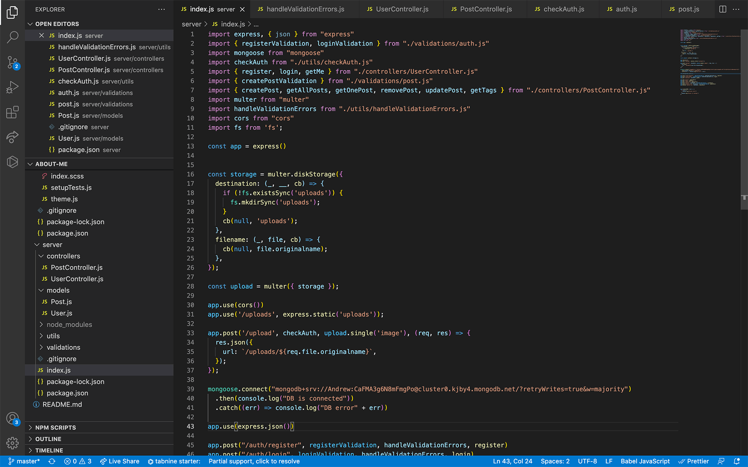The height and width of the screenshot is (467, 748).
Task: Change language mode Babel JavaScript
Action: (645, 461)
